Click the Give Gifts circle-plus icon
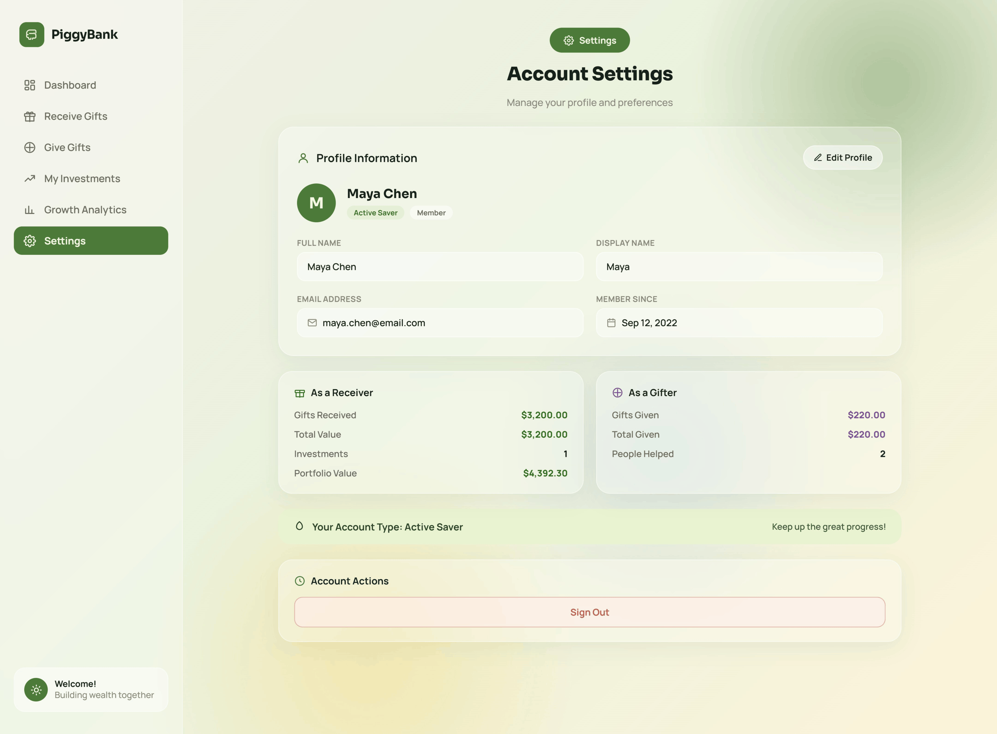Image resolution: width=997 pixels, height=734 pixels. coord(30,148)
